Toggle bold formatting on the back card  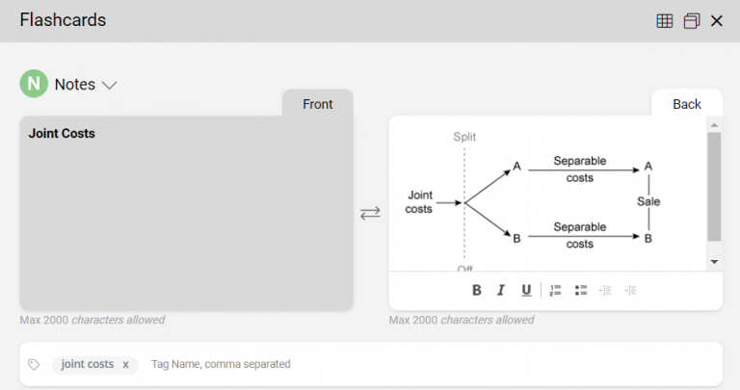(476, 290)
